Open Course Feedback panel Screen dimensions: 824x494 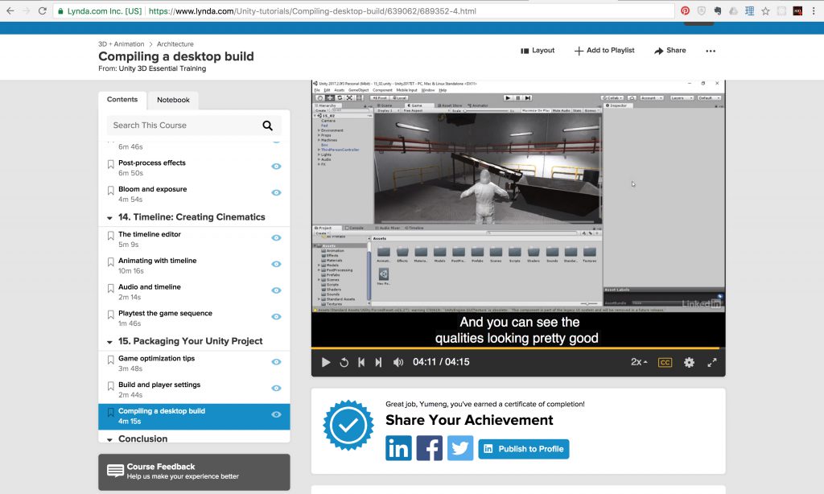click(x=194, y=472)
